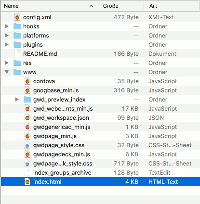Image resolution: width=200 pixels, height=204 pixels.
Task: Click the hooks folder icon
Action: click(x=17, y=26)
